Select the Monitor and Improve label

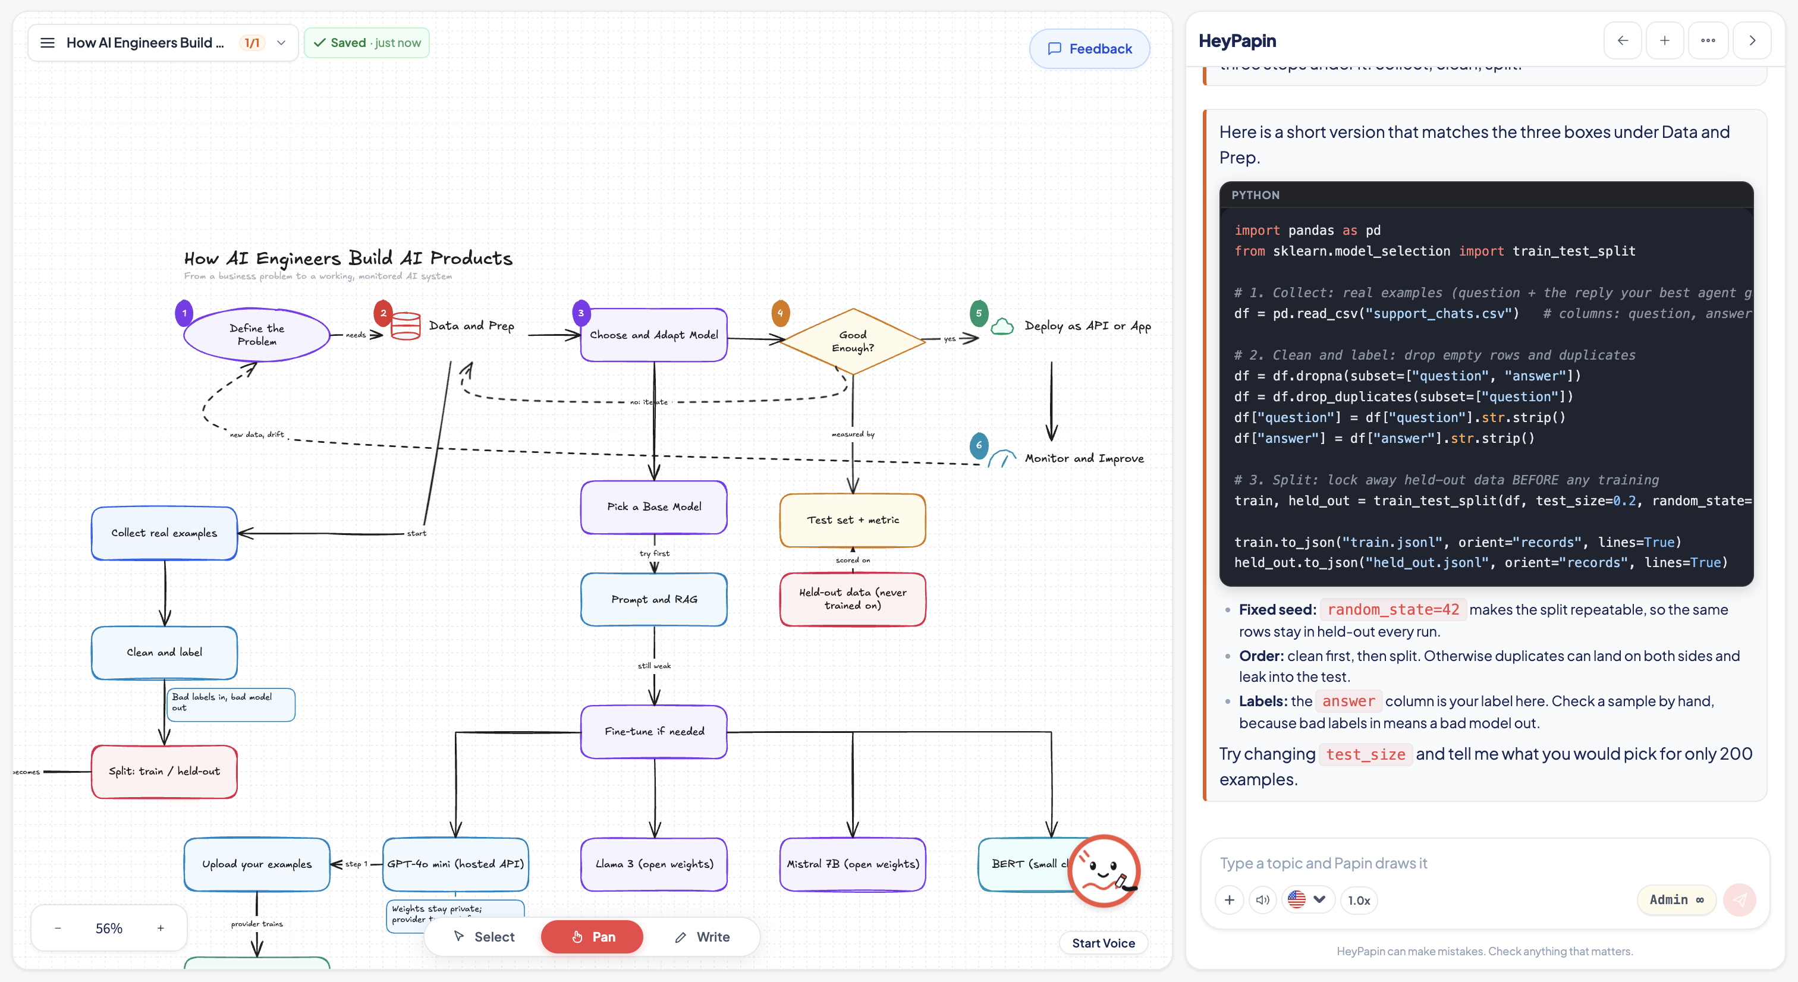pos(1084,458)
